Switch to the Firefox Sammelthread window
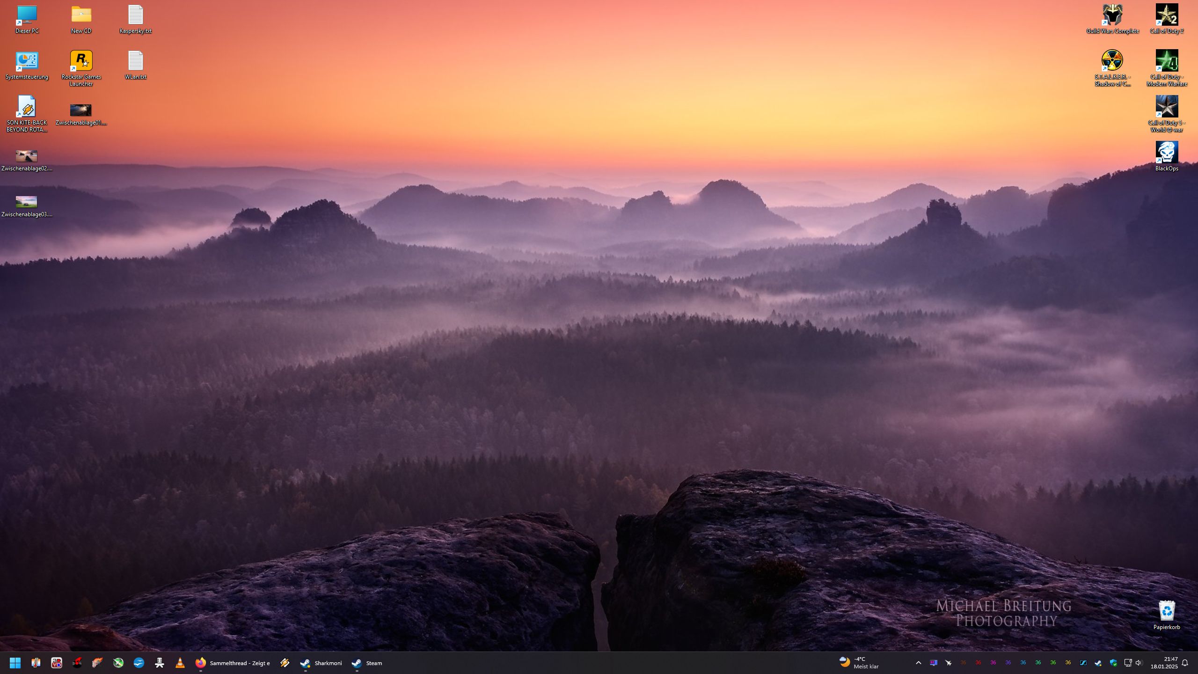 (233, 663)
